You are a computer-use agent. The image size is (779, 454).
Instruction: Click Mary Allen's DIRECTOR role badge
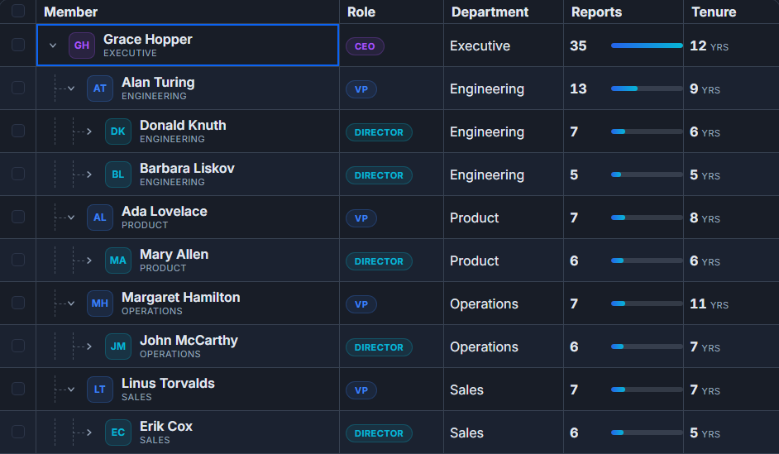pyautogui.click(x=379, y=261)
